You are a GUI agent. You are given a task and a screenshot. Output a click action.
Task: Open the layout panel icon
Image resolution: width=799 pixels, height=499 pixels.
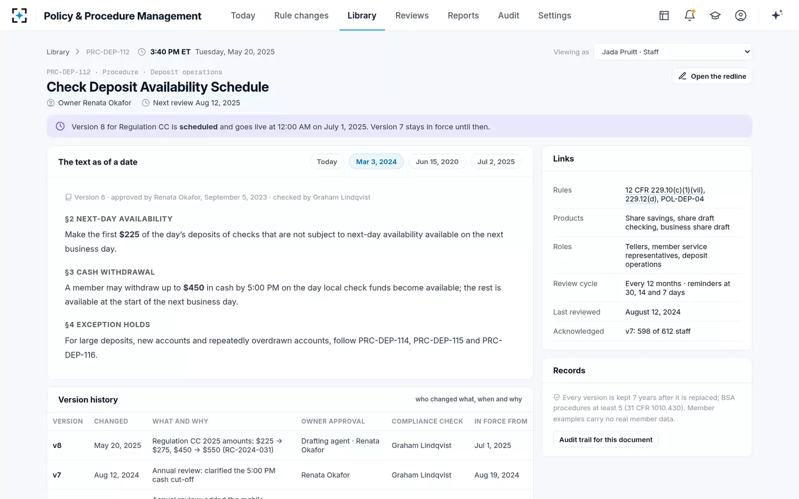[x=664, y=16]
